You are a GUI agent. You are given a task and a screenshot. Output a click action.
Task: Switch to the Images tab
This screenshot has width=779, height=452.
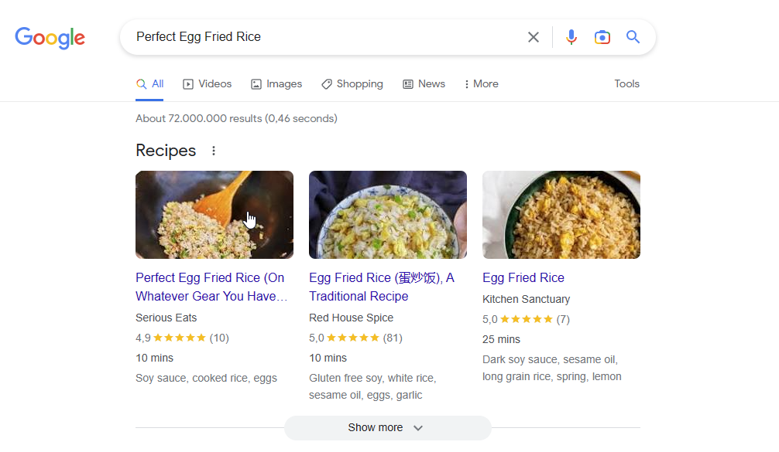point(276,84)
